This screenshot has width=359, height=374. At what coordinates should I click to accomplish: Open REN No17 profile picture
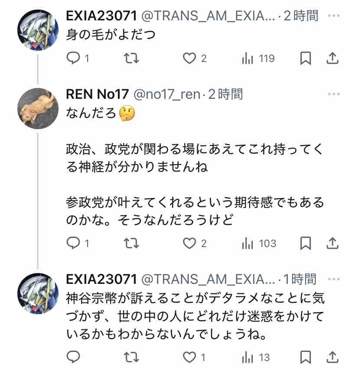[38, 108]
